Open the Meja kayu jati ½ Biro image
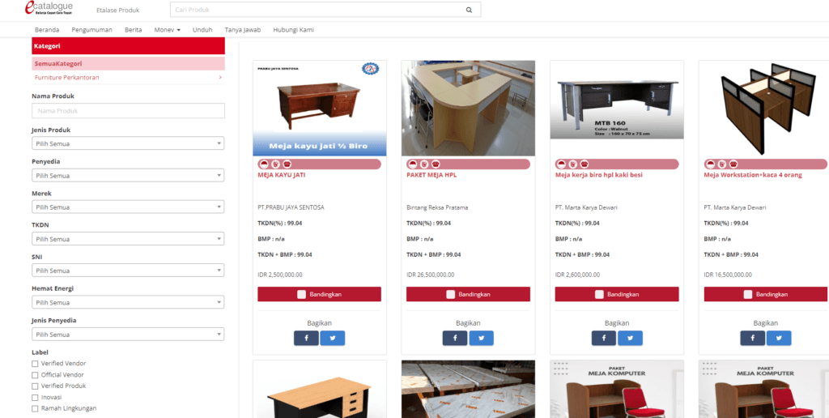829x418 pixels. point(319,108)
